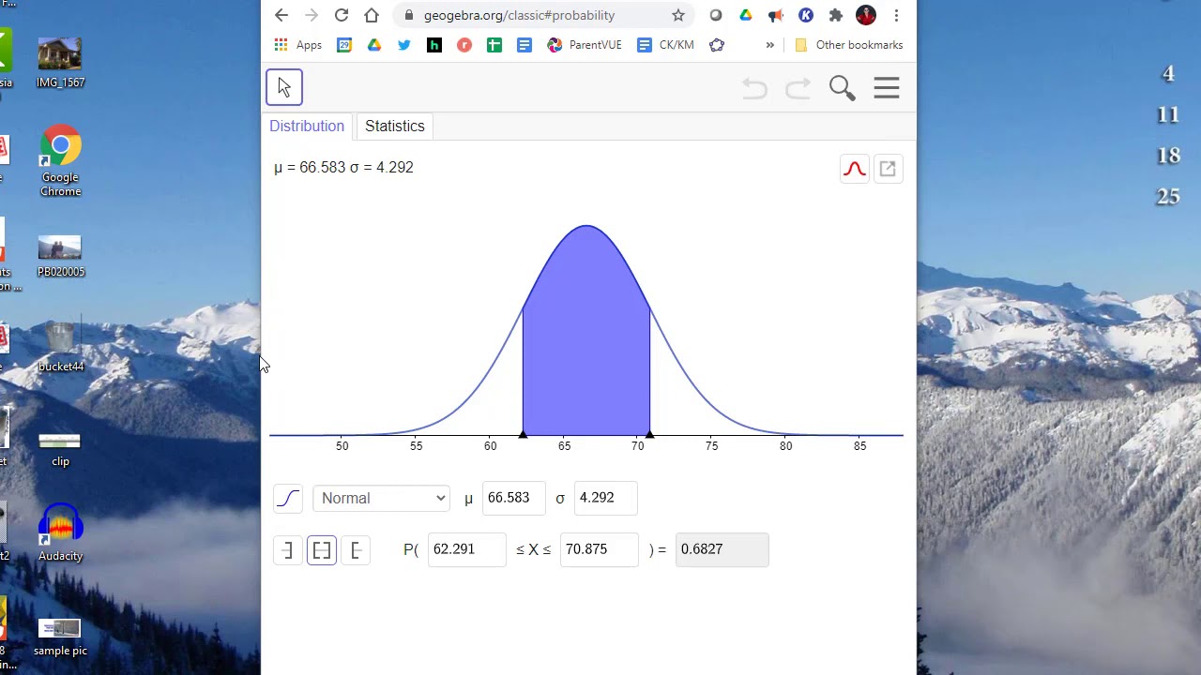The width and height of the screenshot is (1201, 675).
Task: Select the sample pic desktop file
Action: [60, 637]
